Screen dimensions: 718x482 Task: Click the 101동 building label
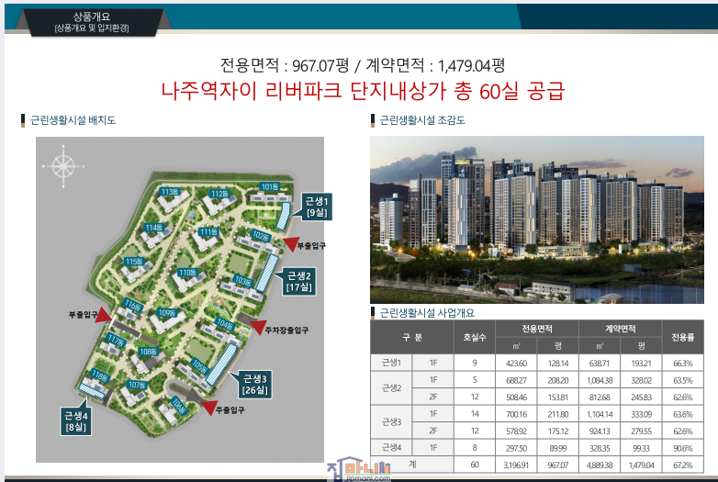click(x=270, y=186)
